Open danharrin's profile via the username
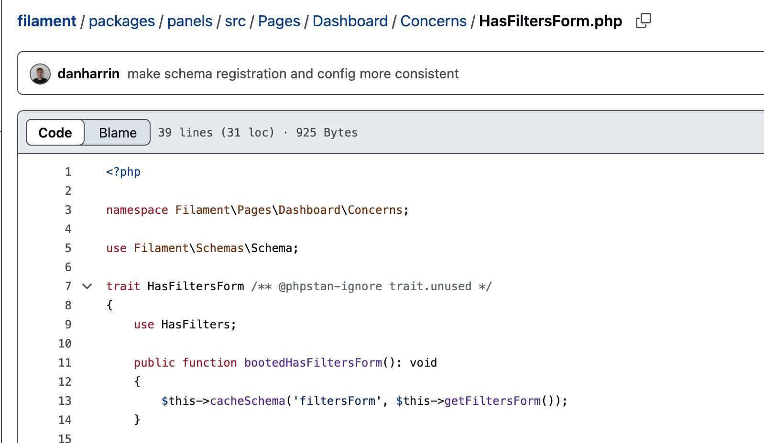 pos(88,74)
